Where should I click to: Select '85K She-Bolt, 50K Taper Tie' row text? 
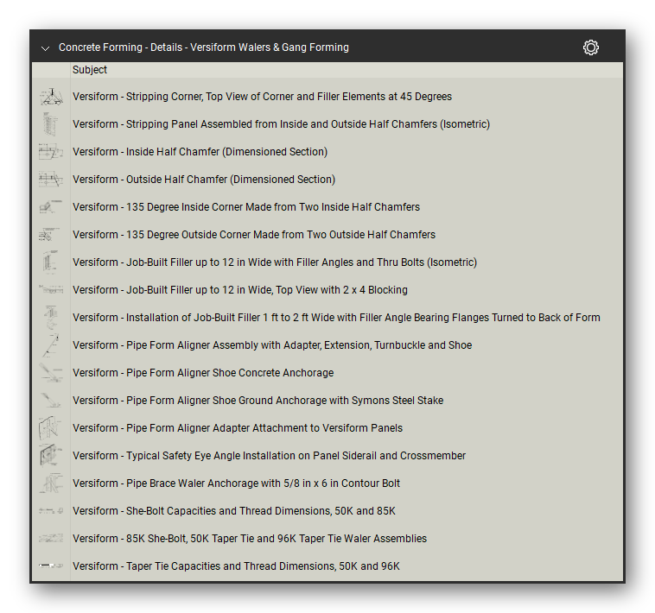pyautogui.click(x=250, y=538)
